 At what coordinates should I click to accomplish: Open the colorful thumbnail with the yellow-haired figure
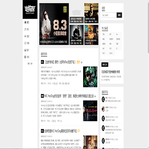click(91, 35)
